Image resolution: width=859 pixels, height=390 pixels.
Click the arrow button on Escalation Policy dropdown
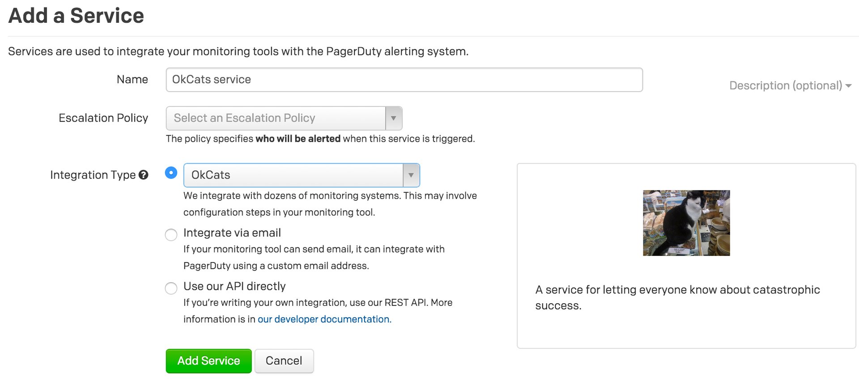tap(393, 118)
